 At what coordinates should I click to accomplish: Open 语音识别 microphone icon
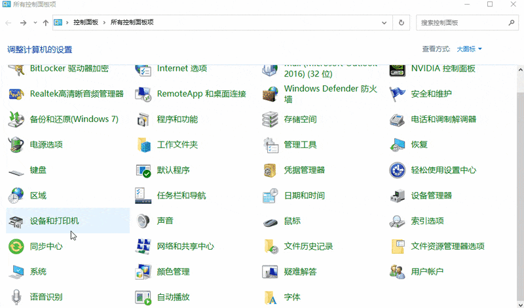(16, 297)
